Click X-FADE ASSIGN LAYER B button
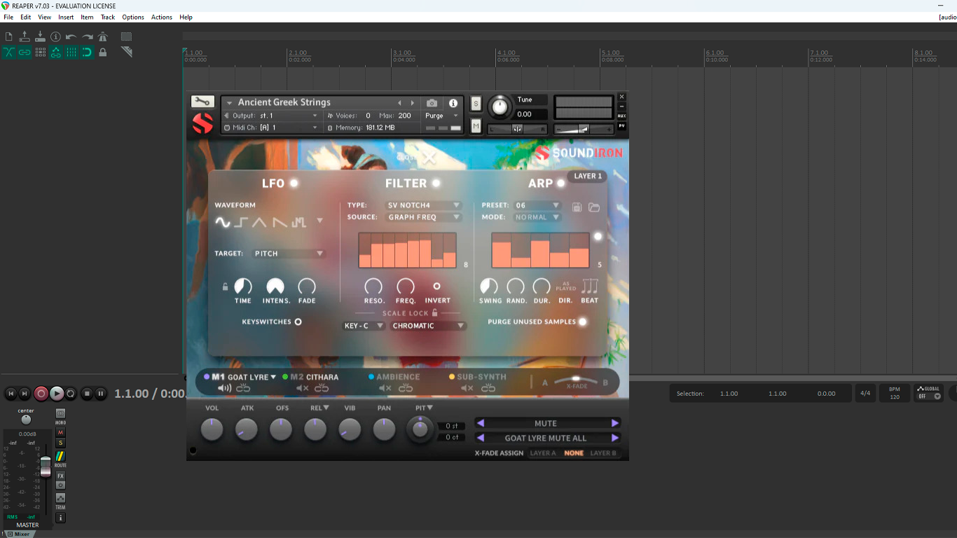This screenshot has height=538, width=957. click(603, 453)
